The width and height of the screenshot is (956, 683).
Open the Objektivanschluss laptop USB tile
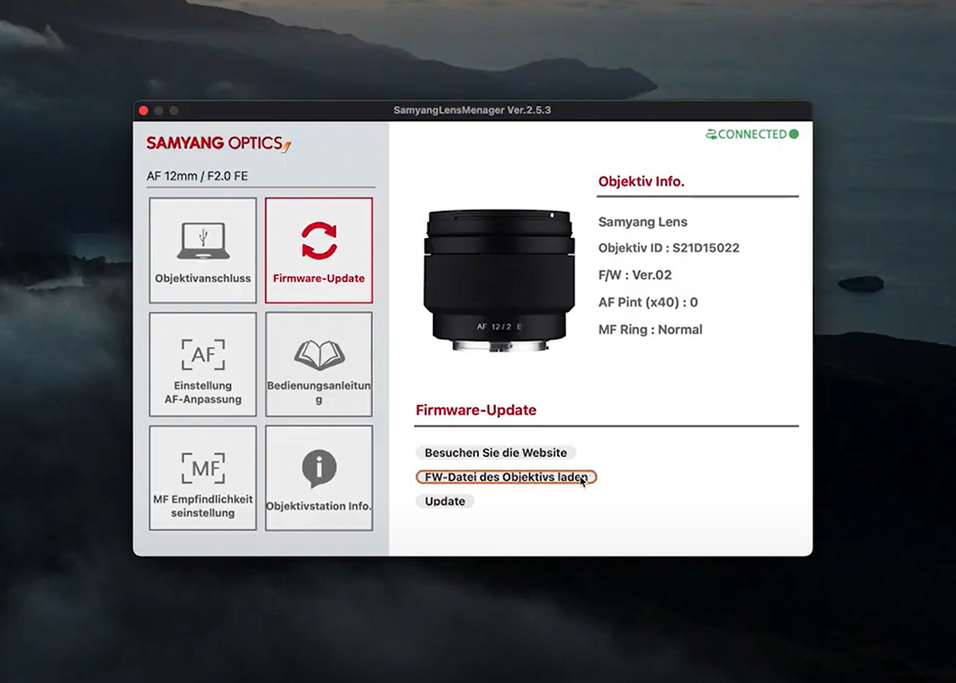[x=203, y=250]
